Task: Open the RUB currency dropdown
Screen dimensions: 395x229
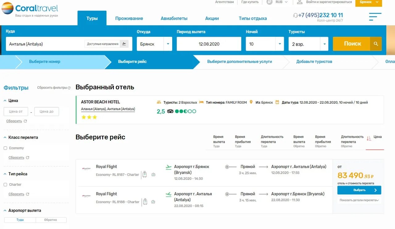Action: point(281,2)
